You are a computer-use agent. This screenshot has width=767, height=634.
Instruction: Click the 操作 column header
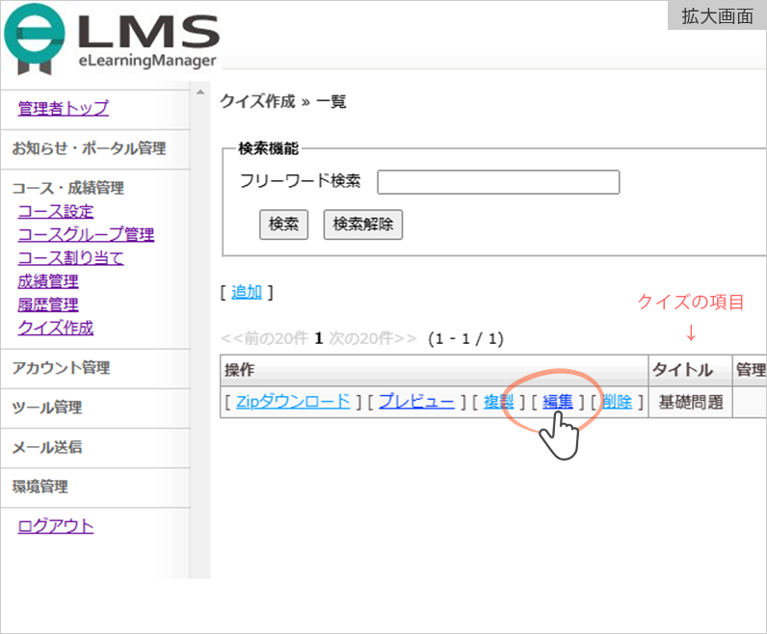pos(435,370)
